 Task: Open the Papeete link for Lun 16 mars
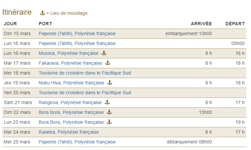pyautogui.click(x=77, y=43)
